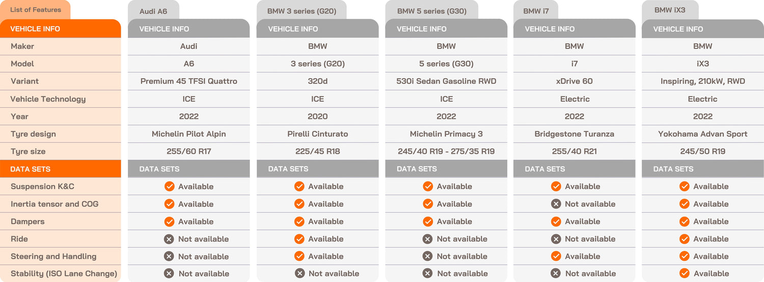
Task: Click BMW i7 Steering and Handling checkmark icon
Action: tap(556, 256)
